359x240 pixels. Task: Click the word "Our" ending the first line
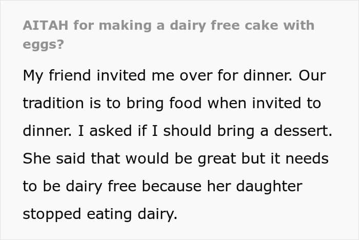(x=312, y=76)
